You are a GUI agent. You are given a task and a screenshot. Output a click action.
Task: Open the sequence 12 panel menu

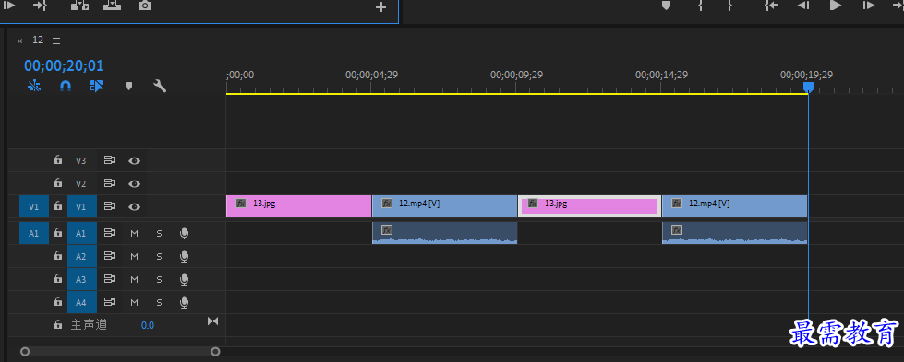pos(56,41)
